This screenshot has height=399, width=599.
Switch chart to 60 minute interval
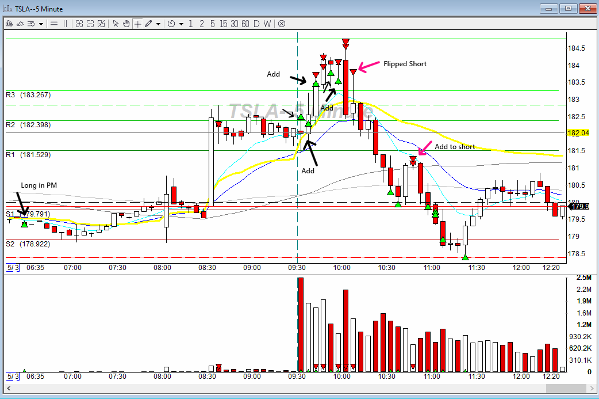[x=245, y=24]
